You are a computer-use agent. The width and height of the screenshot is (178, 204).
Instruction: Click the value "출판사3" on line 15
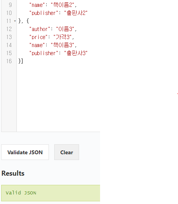(76, 53)
